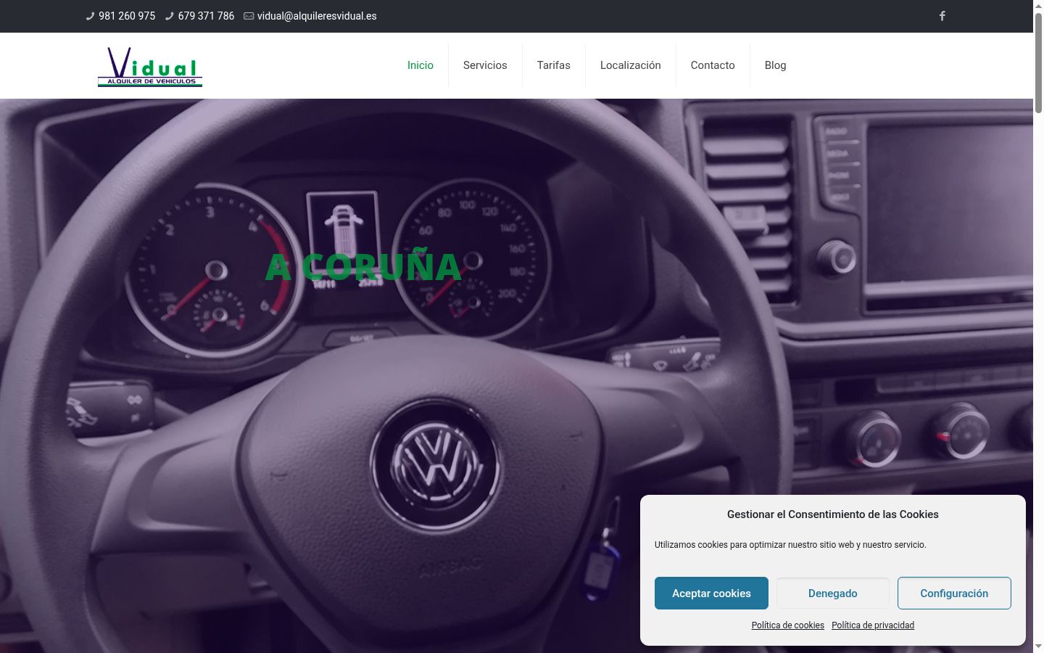Open the Blog menu item

pyautogui.click(x=775, y=65)
